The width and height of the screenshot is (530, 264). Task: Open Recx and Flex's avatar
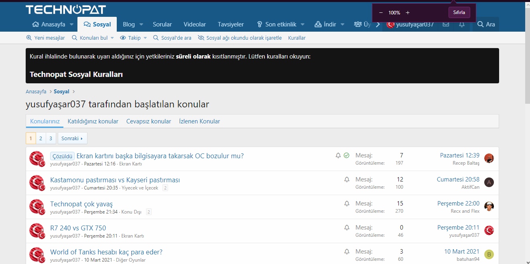[489, 206]
